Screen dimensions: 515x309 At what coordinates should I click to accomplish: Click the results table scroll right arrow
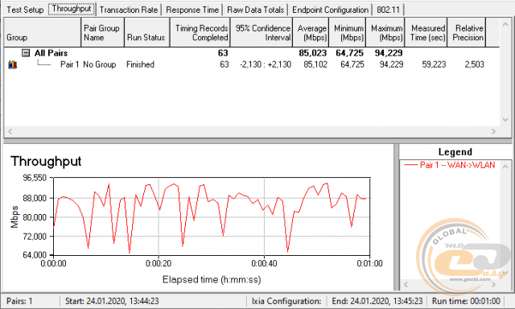(493, 131)
